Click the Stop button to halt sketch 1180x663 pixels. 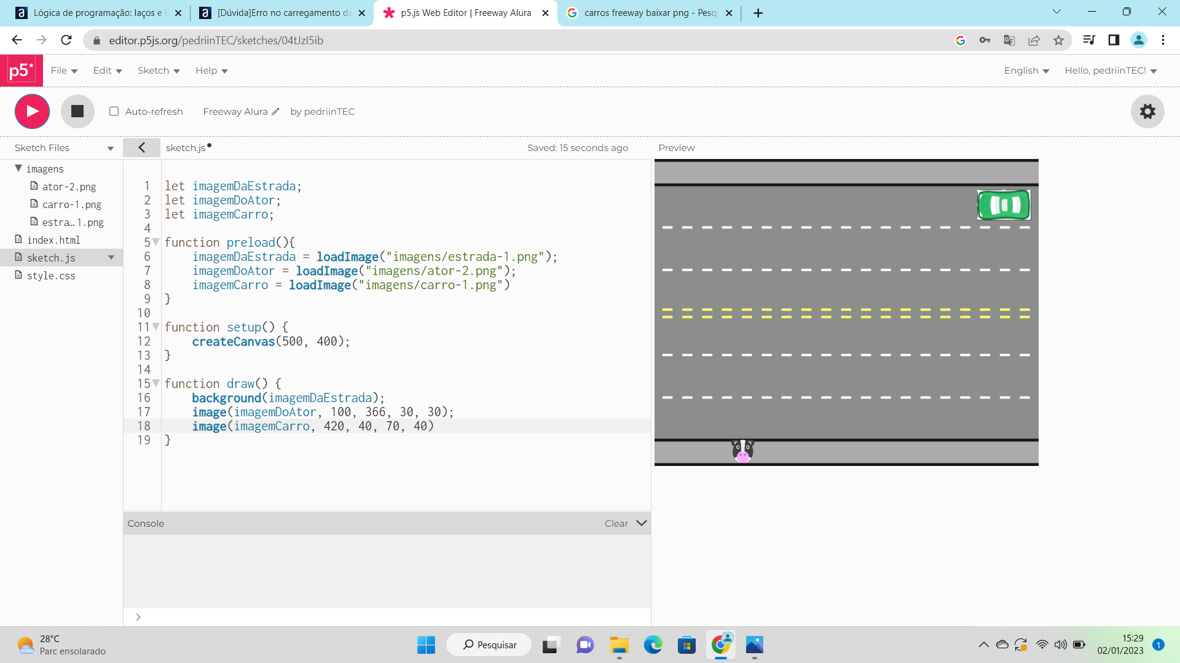pos(76,111)
